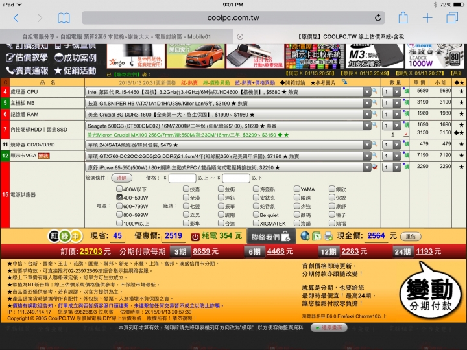Click the globe icon beside 聯絡我們

(x=305, y=237)
